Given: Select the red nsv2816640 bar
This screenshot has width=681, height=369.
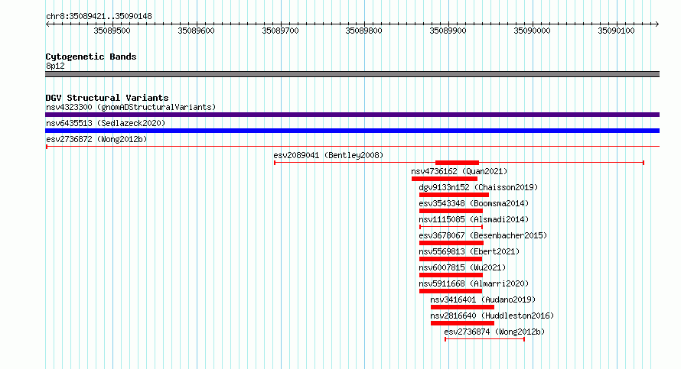Looking at the screenshot, I should [x=462, y=323].
